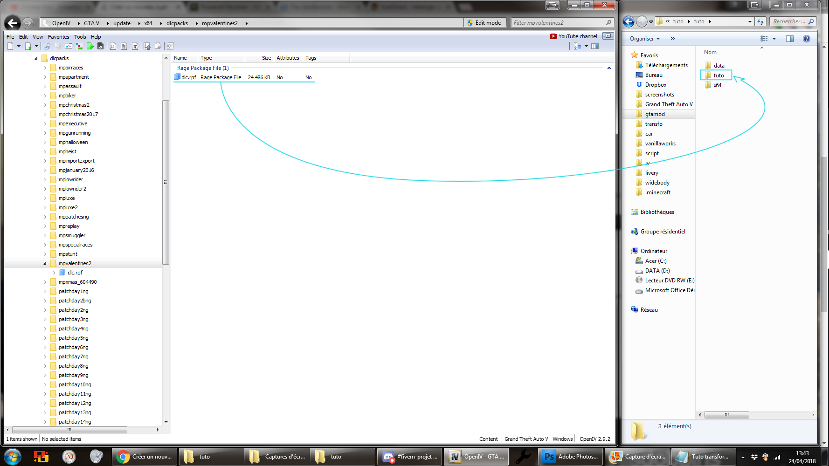The height and width of the screenshot is (466, 829).
Task: Click the checklist with up arrow toolbar icon
Action: coord(147,46)
